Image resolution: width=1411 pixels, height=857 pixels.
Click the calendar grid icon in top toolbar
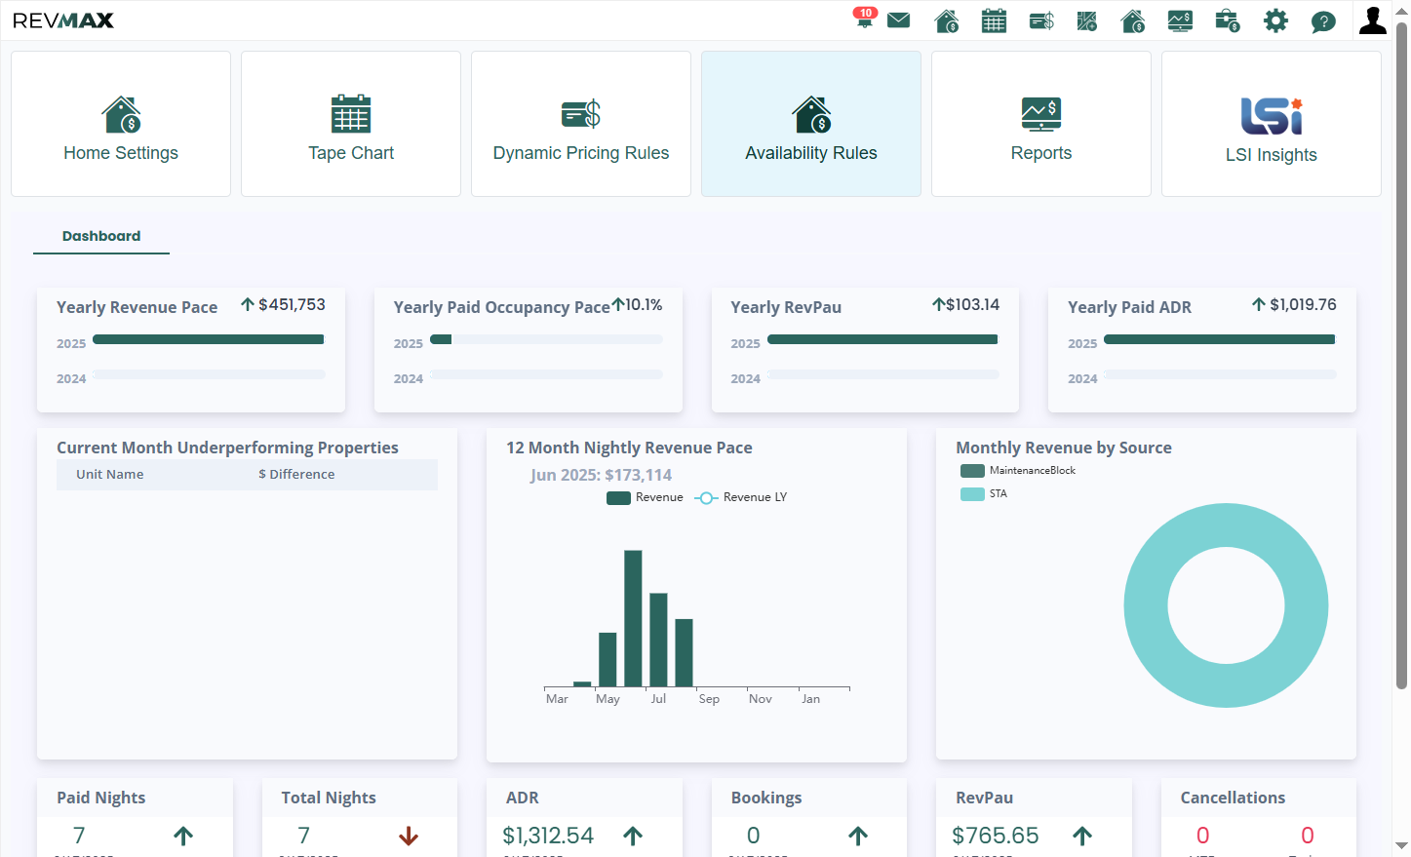994,20
